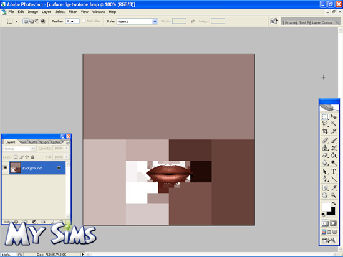Open the Style dropdown set to Normal

[x=137, y=21]
